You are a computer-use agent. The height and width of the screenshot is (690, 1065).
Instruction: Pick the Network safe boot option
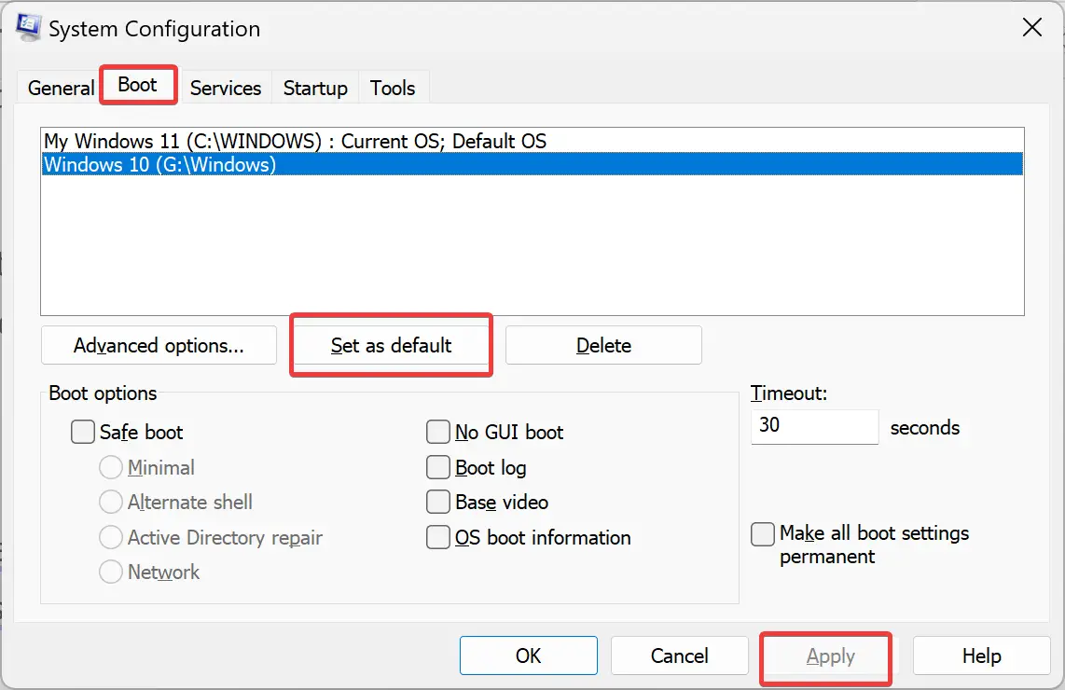pyautogui.click(x=110, y=572)
